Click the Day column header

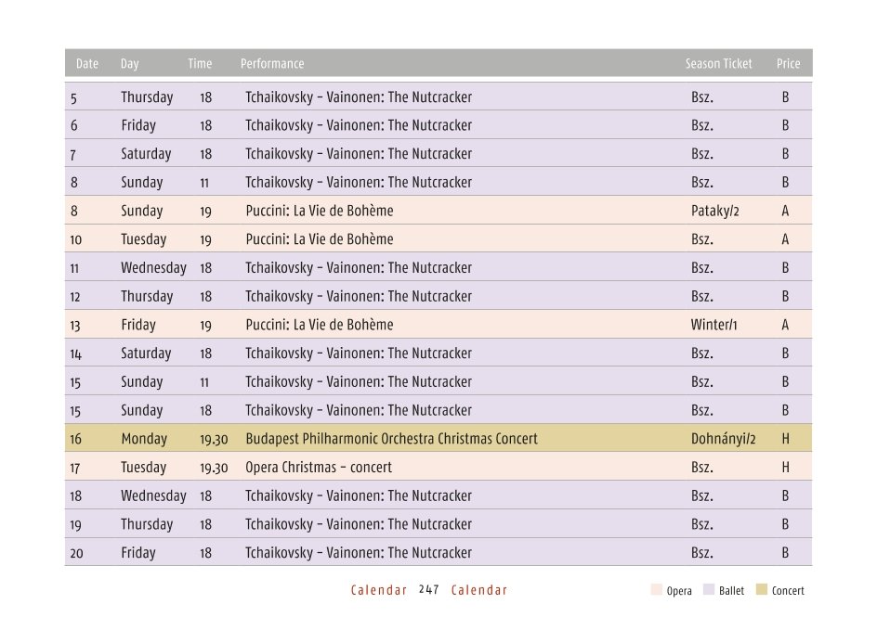(x=129, y=64)
